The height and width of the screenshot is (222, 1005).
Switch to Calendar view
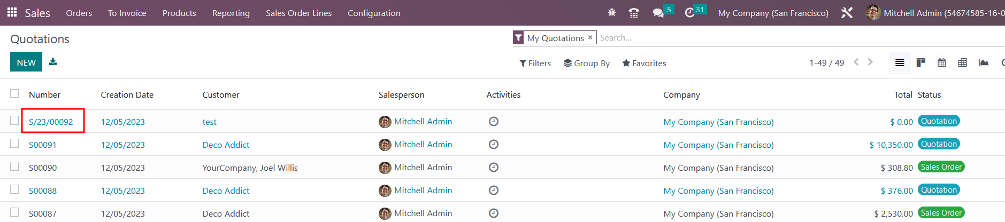941,63
